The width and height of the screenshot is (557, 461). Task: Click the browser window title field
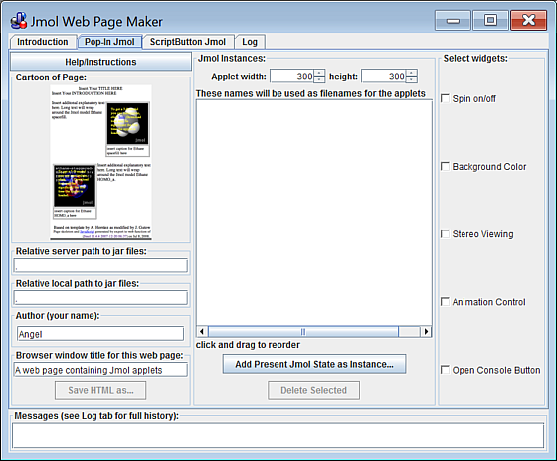pos(100,370)
